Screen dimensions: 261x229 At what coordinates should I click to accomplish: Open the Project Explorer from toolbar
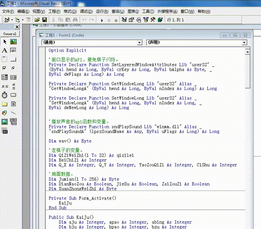click(124, 20)
